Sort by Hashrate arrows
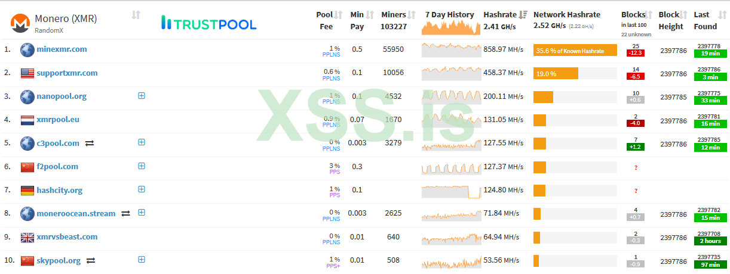Viewport: 730px width, 274px height. tap(523, 15)
